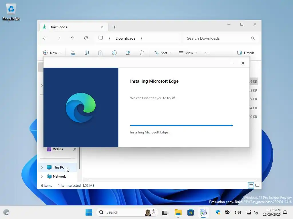
Task: Add a new File Explorer tab
Action: point(114,27)
